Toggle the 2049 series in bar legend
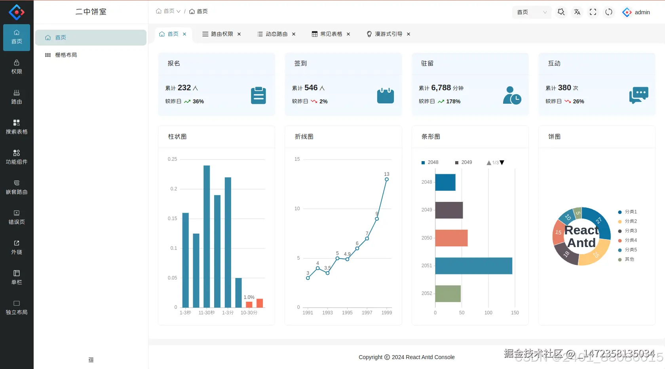The image size is (665, 369). (464, 162)
